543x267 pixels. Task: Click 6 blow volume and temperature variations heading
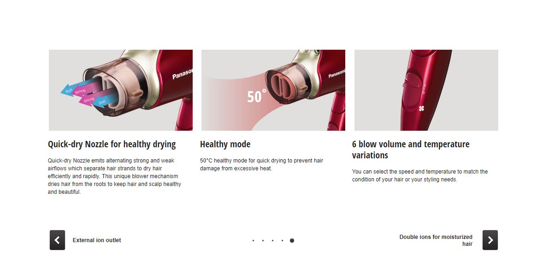(411, 150)
